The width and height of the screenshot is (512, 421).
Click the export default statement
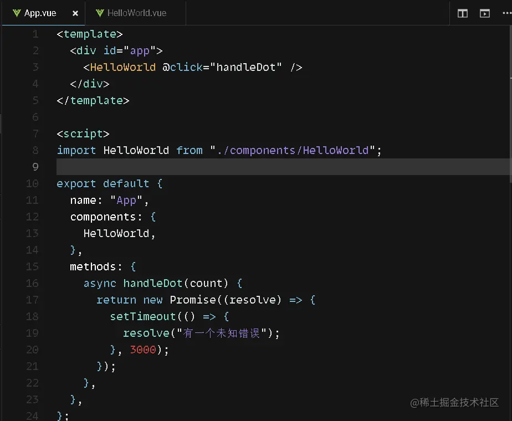coord(103,183)
